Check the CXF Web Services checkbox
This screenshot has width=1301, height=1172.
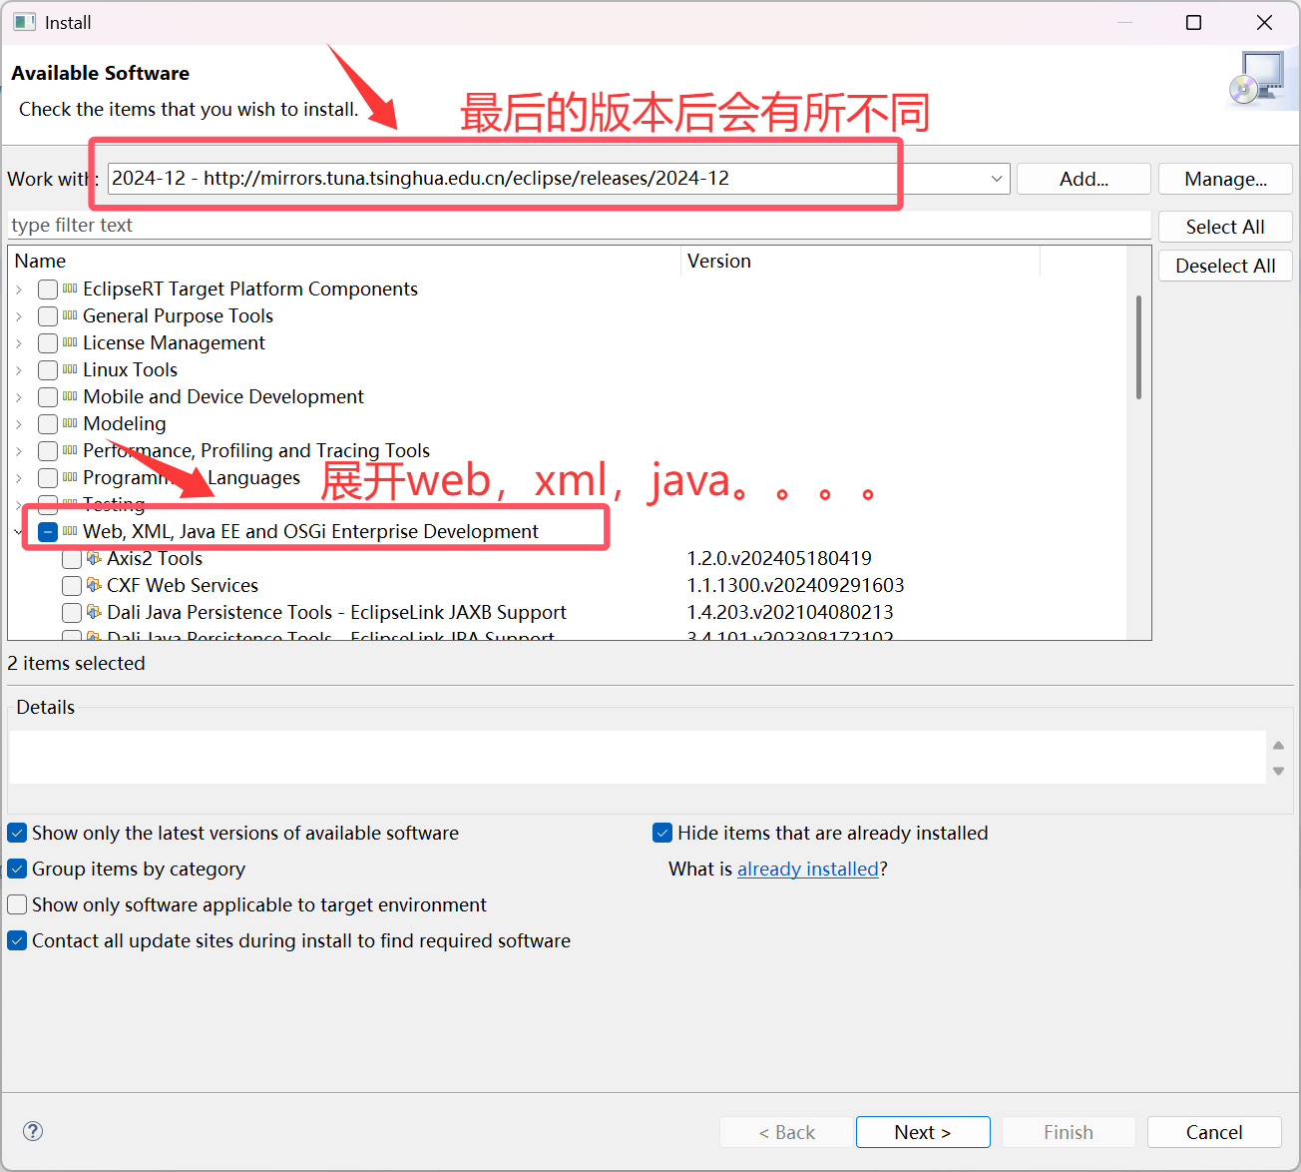(72, 586)
